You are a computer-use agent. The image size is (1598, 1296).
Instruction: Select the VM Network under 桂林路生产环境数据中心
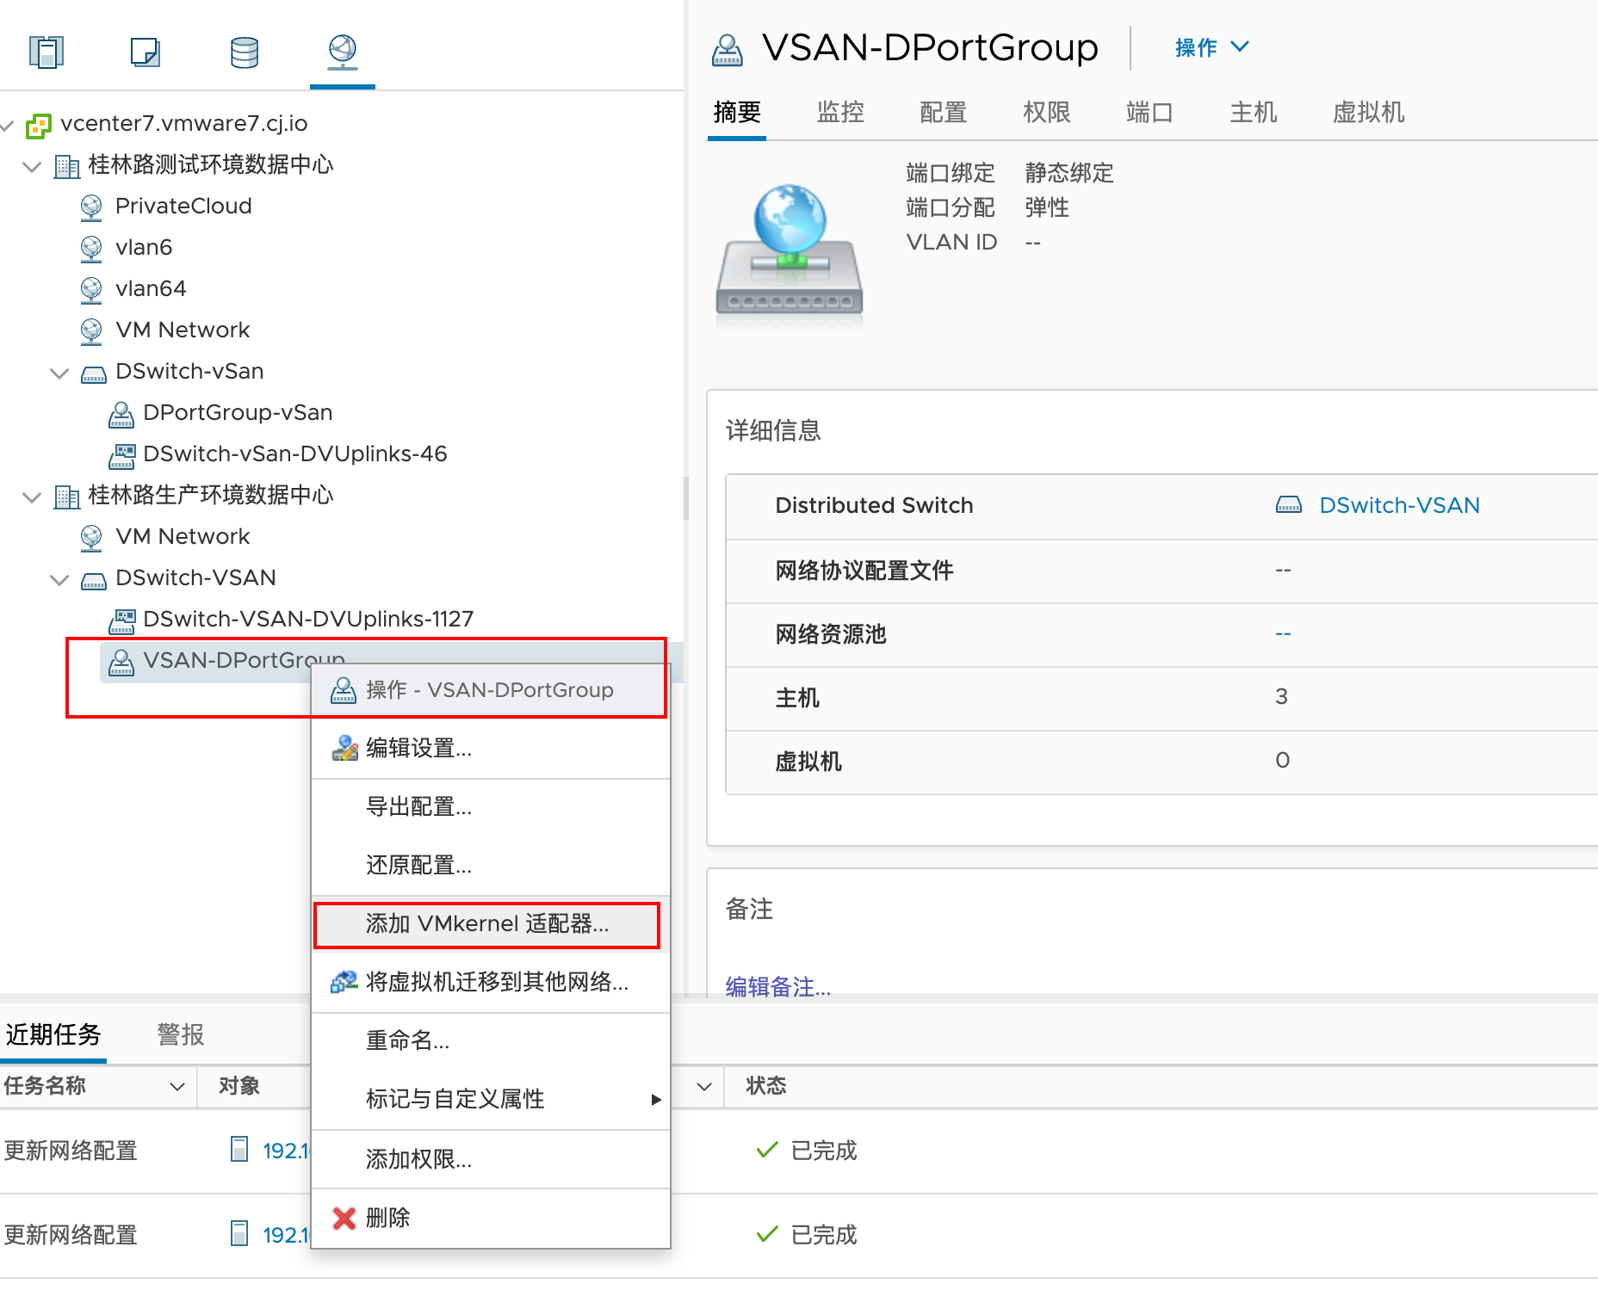[x=183, y=537]
